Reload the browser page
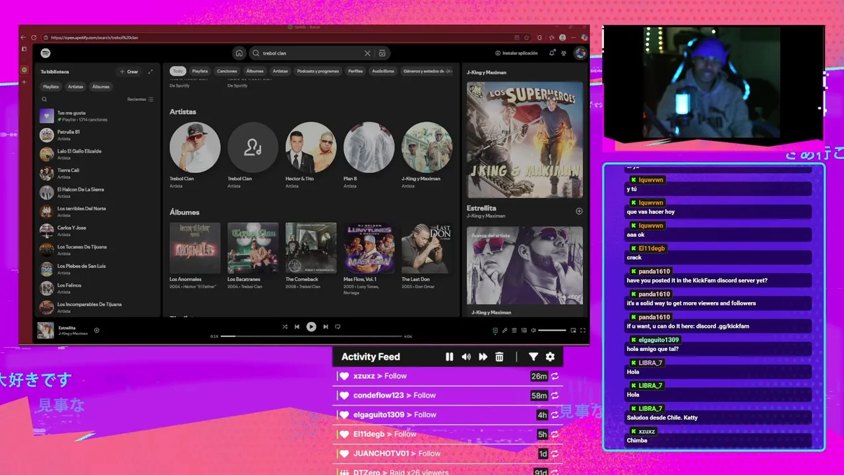This screenshot has width=844, height=475. (x=34, y=38)
